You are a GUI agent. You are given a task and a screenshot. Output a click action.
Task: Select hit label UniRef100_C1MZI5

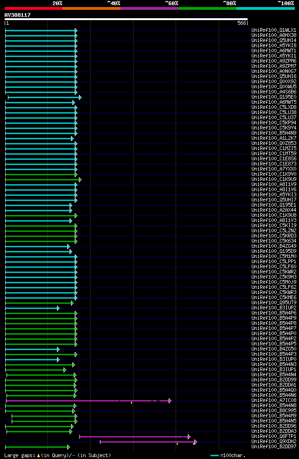point(274,149)
